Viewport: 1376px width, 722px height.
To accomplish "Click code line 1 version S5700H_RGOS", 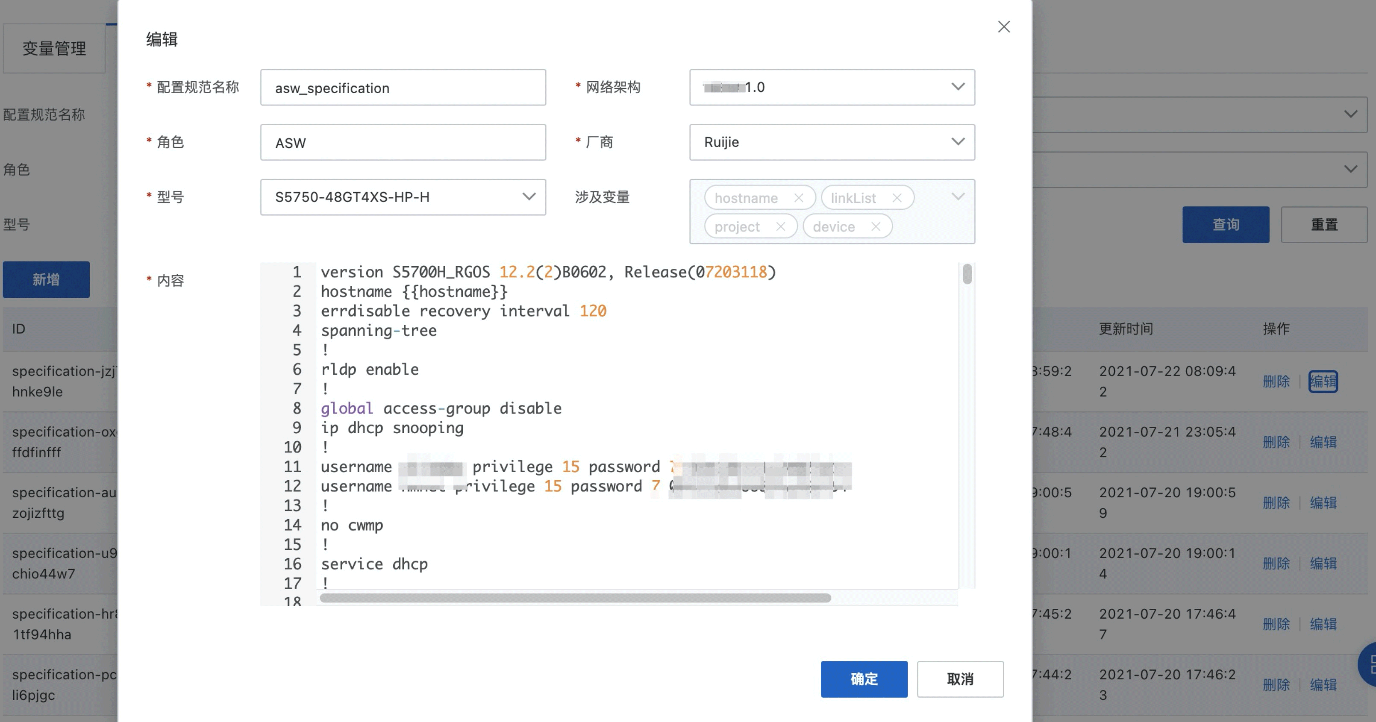I will tap(548, 273).
